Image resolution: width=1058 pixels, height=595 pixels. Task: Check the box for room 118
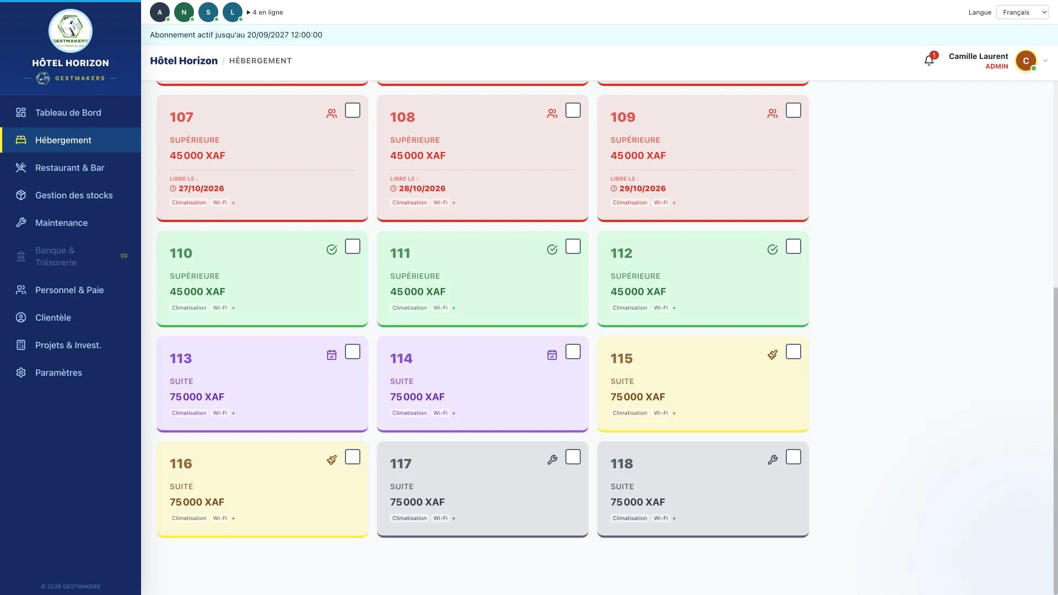[x=793, y=457]
